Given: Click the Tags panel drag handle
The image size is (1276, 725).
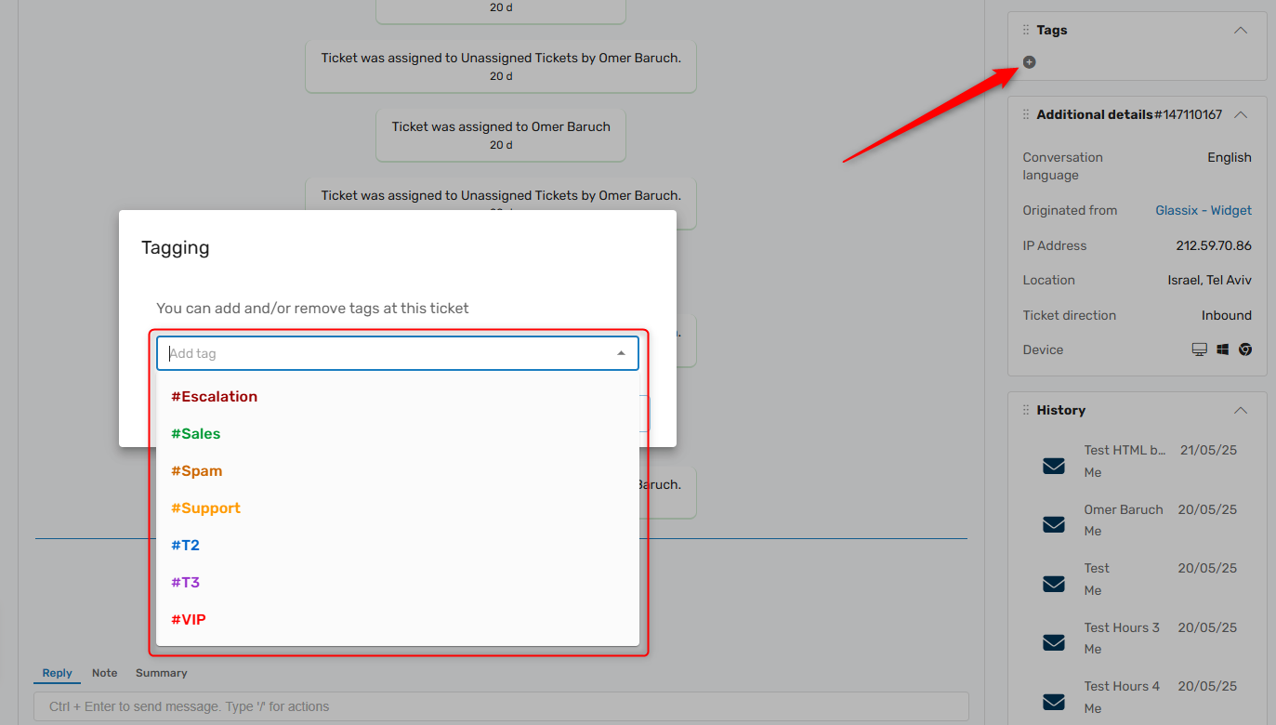Looking at the screenshot, I should point(1026,30).
